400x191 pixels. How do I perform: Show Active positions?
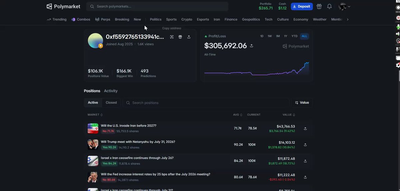(93, 102)
